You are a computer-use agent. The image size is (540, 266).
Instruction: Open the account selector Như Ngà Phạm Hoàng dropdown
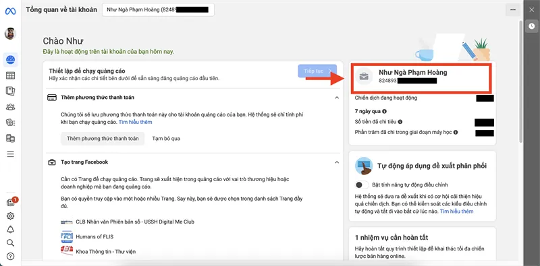point(158,9)
